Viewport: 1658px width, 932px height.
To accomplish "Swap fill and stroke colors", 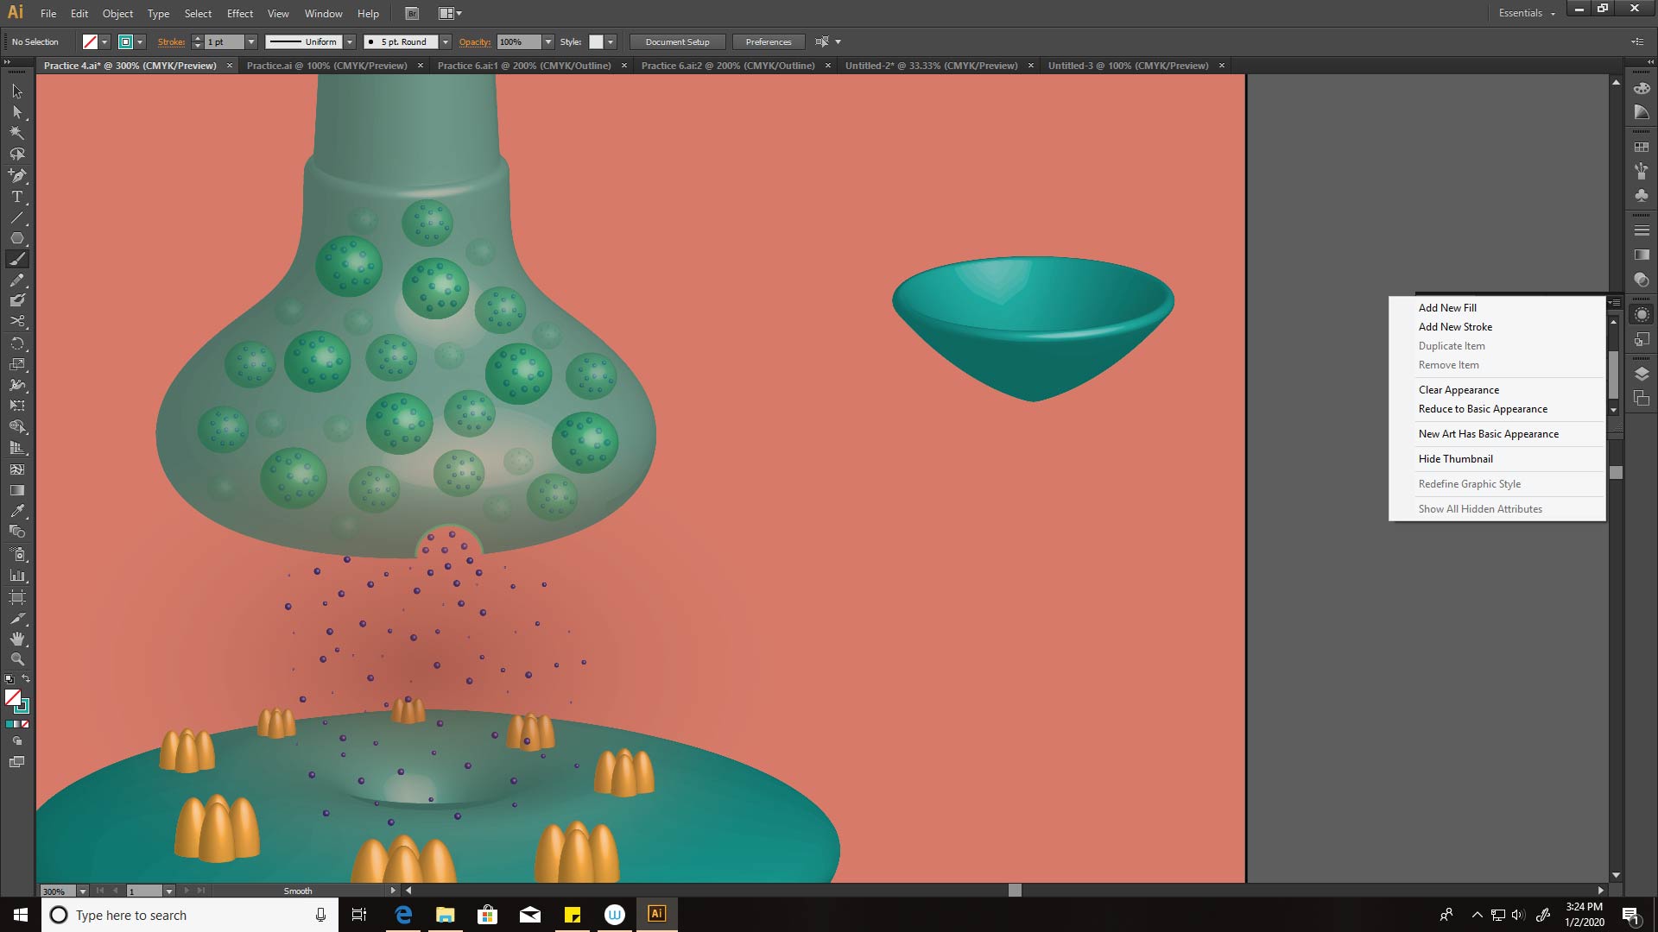I will tap(26, 678).
